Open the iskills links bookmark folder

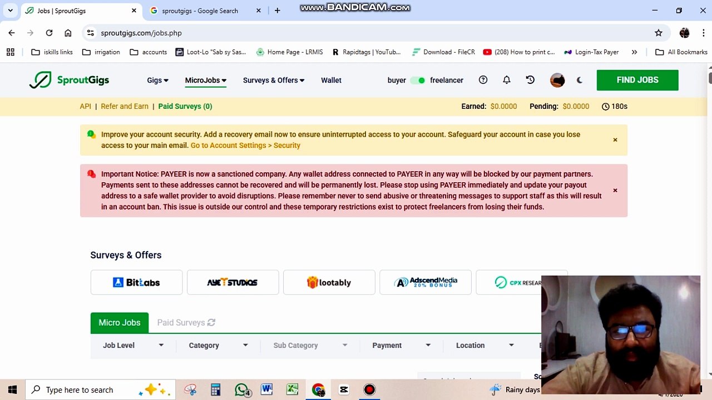point(52,52)
